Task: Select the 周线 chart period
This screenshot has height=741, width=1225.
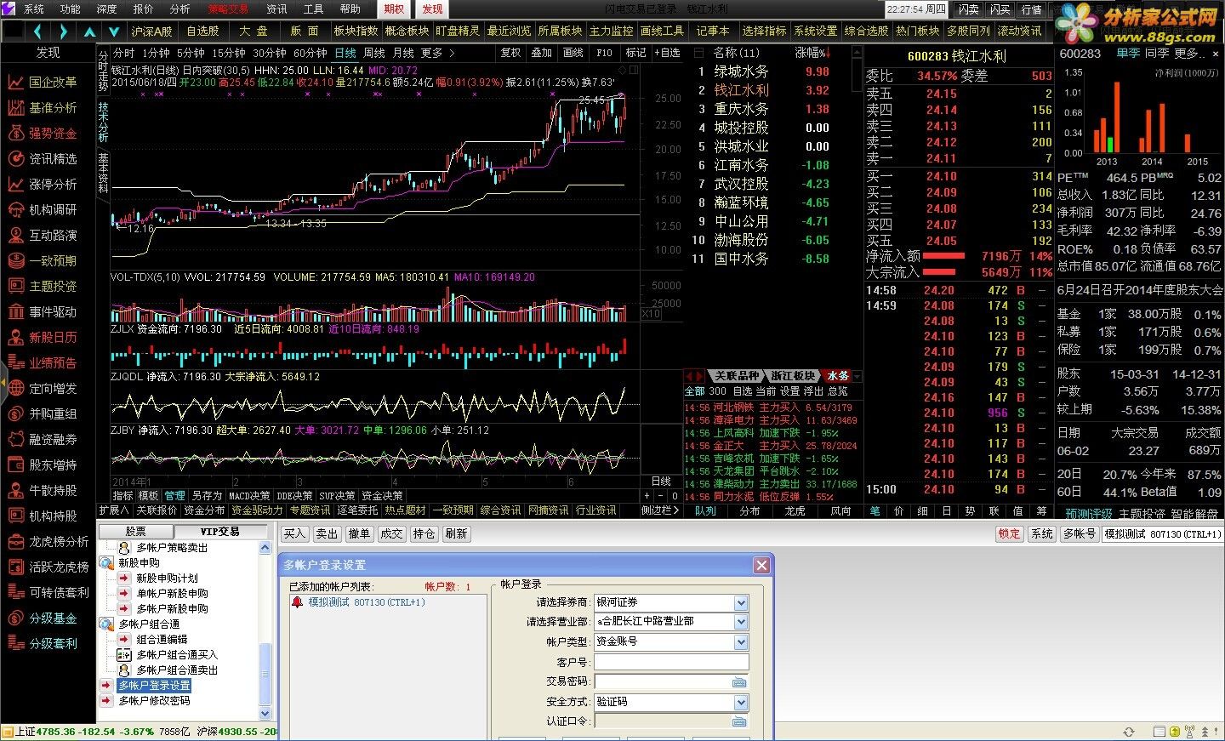Action: tap(374, 53)
